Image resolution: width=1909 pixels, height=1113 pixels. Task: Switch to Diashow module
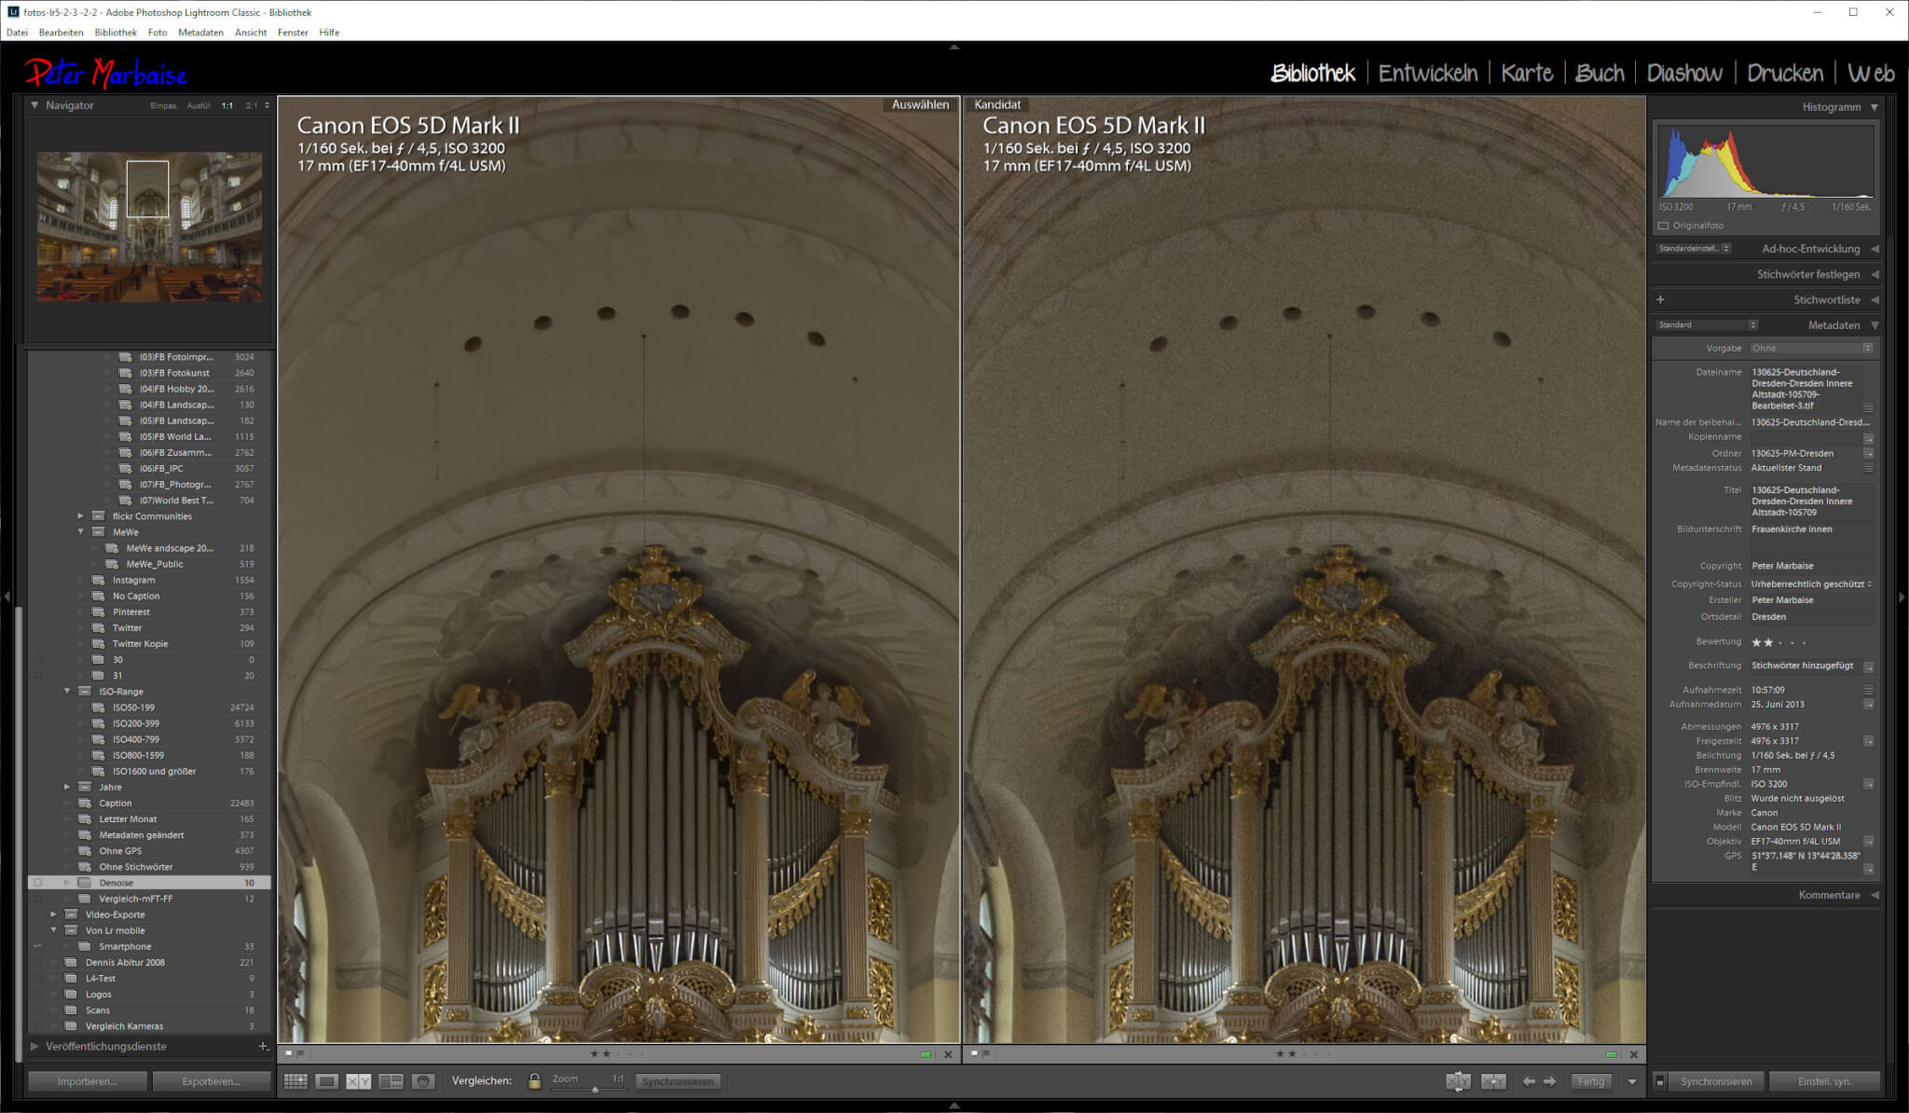pos(1684,73)
